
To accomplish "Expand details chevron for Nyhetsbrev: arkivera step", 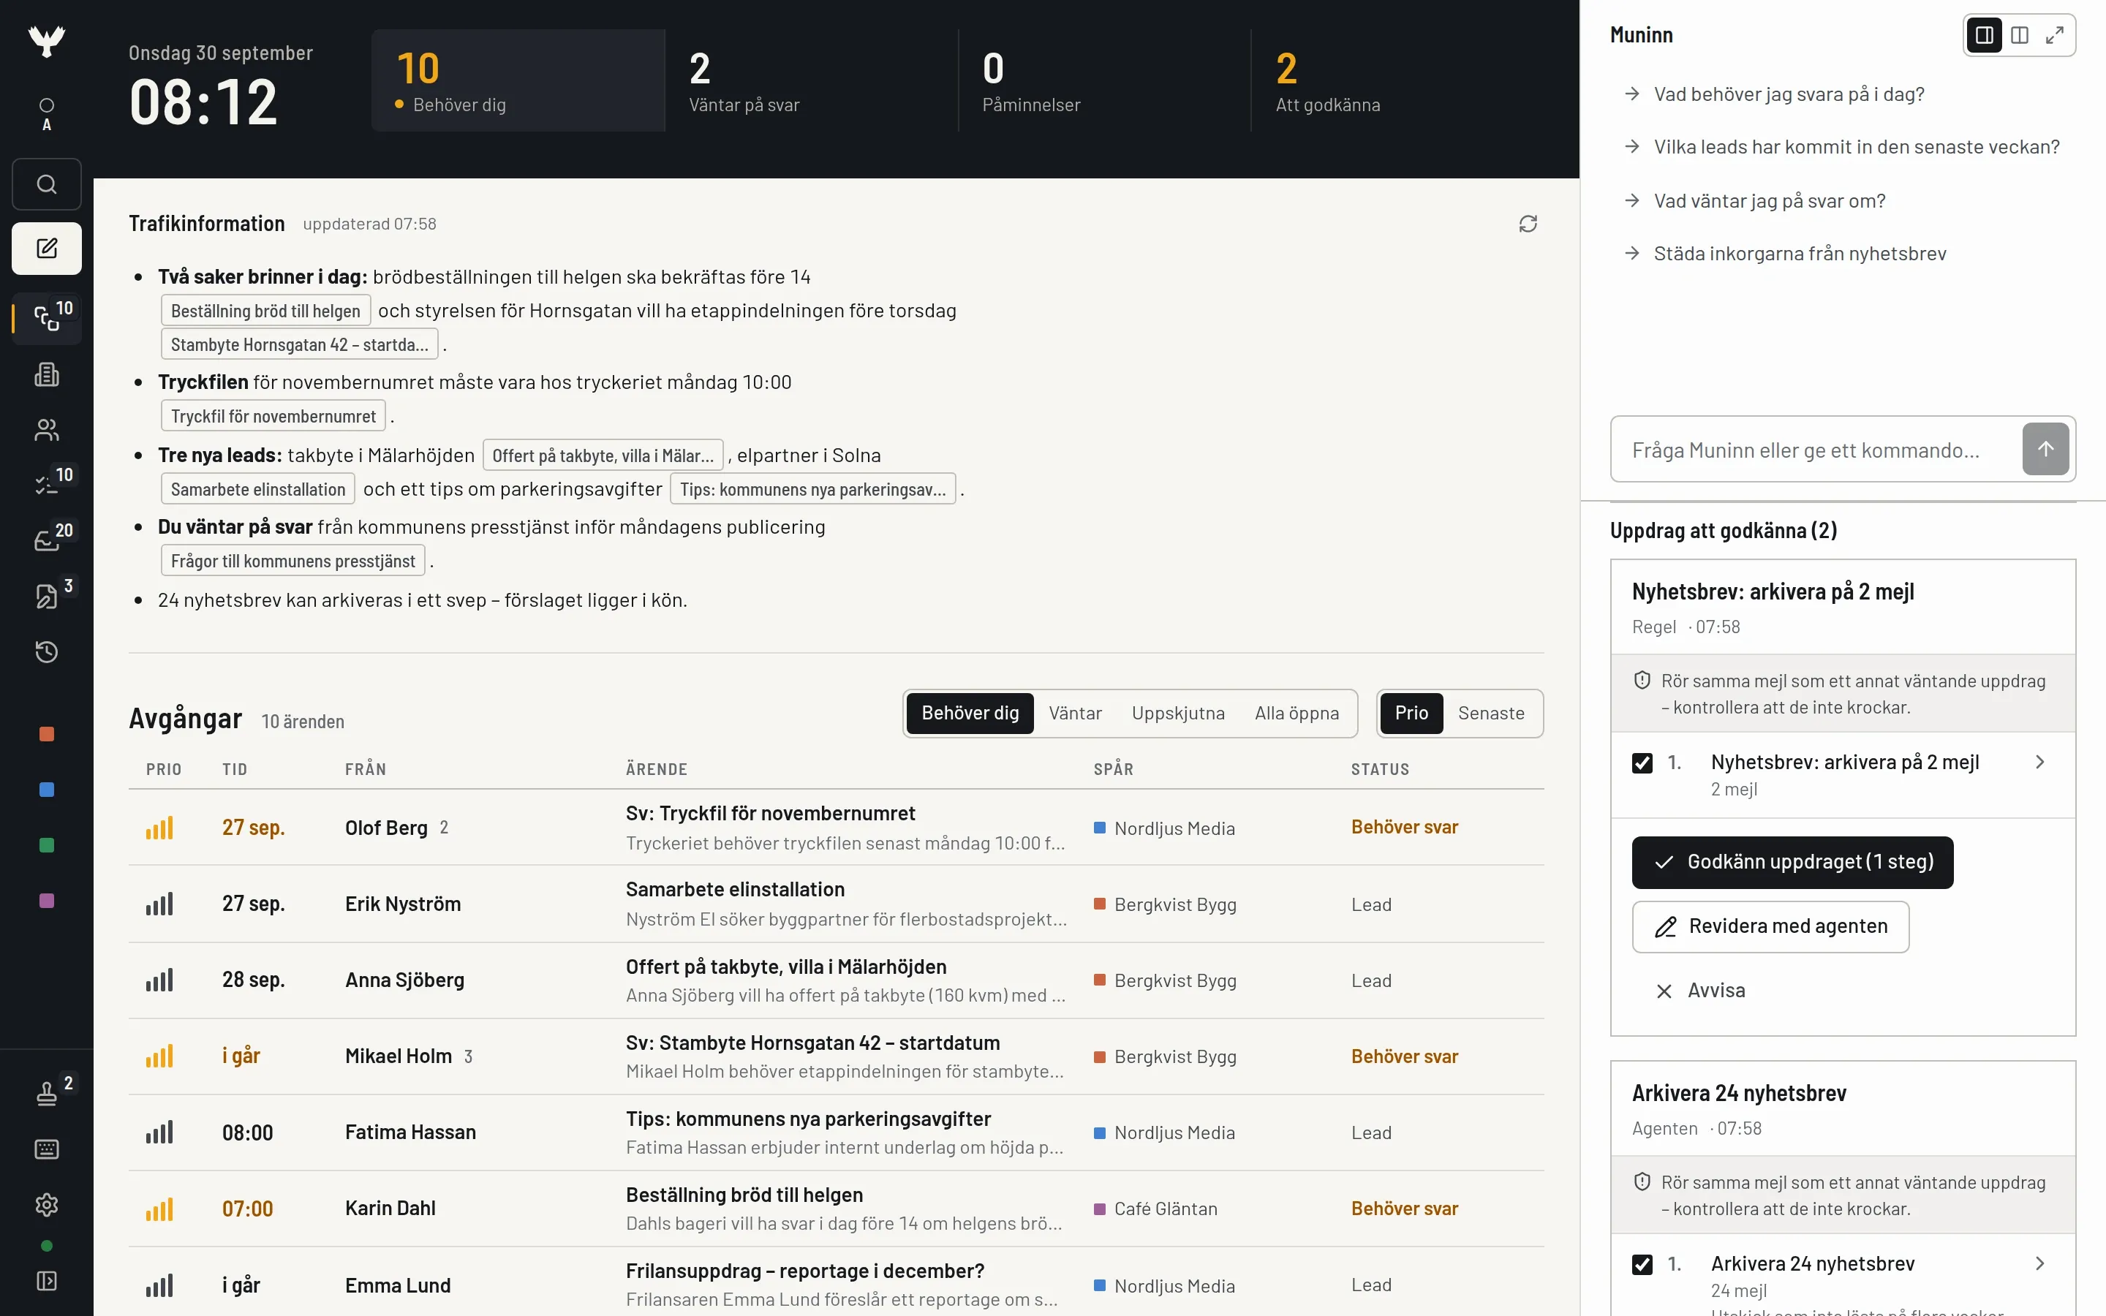I will click(2040, 763).
